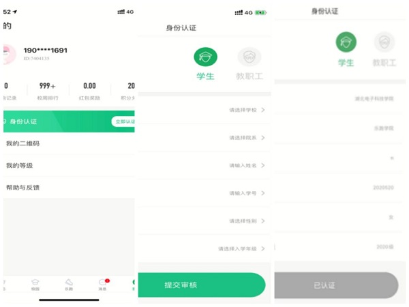
Task: Tap the pink profile avatar
Action: click(10, 54)
